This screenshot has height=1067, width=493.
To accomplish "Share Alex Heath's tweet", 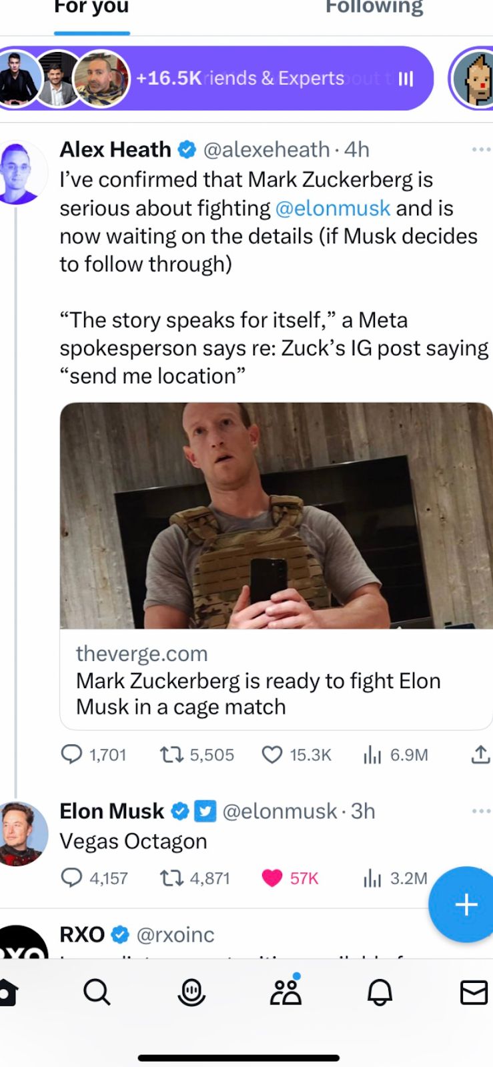I will pyautogui.click(x=480, y=754).
